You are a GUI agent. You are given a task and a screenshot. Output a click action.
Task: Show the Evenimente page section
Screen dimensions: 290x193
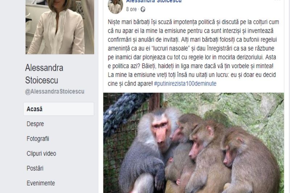point(41,183)
